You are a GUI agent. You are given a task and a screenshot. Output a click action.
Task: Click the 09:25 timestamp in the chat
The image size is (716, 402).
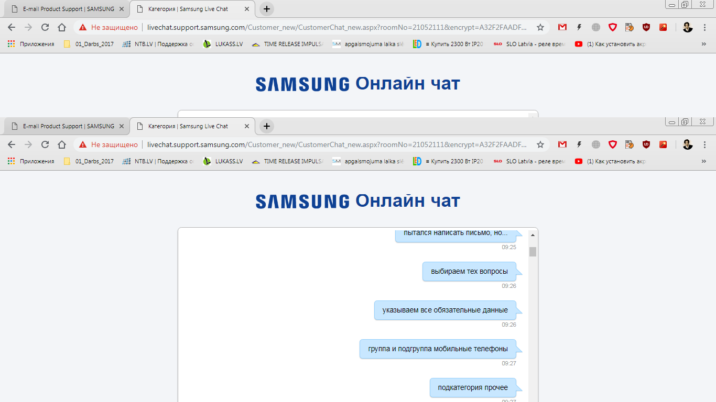[x=509, y=247]
